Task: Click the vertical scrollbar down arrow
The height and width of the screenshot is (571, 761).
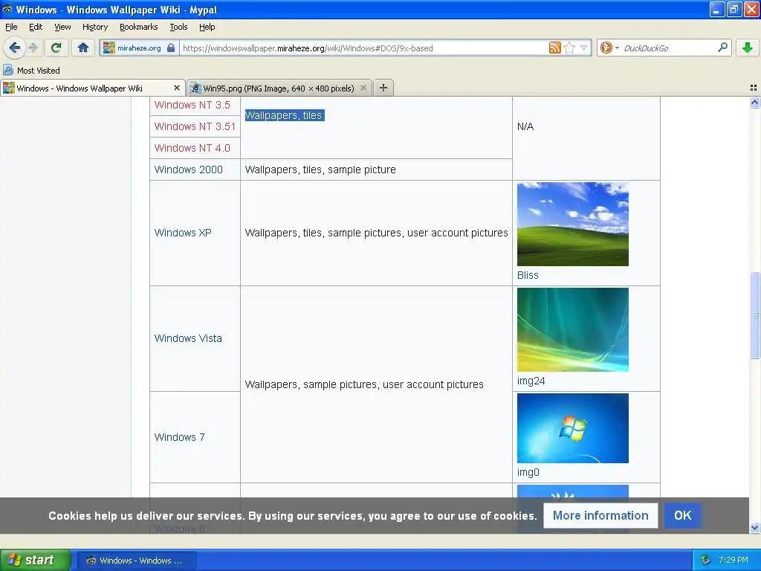Action: (755, 528)
